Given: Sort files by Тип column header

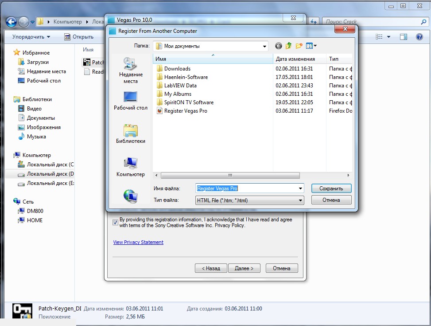Looking at the screenshot, I should click(339, 59).
